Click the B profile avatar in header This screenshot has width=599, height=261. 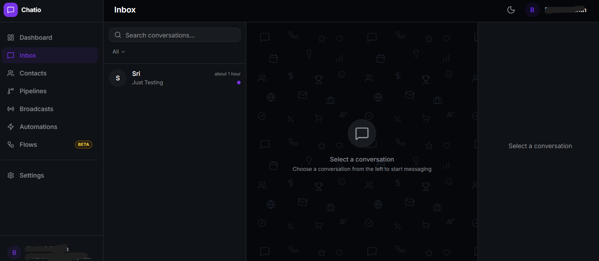click(x=532, y=10)
